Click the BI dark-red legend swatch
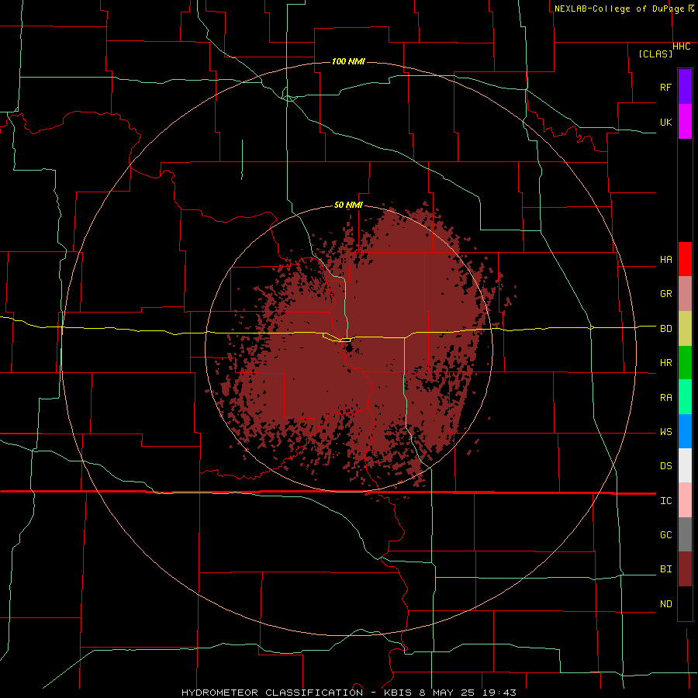This screenshot has height=698, width=698. (685, 569)
